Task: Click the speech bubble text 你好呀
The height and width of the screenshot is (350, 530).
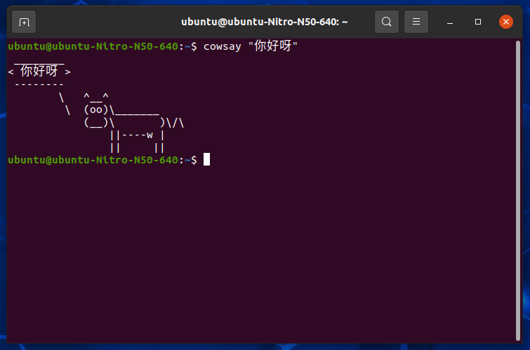Action: coord(39,71)
